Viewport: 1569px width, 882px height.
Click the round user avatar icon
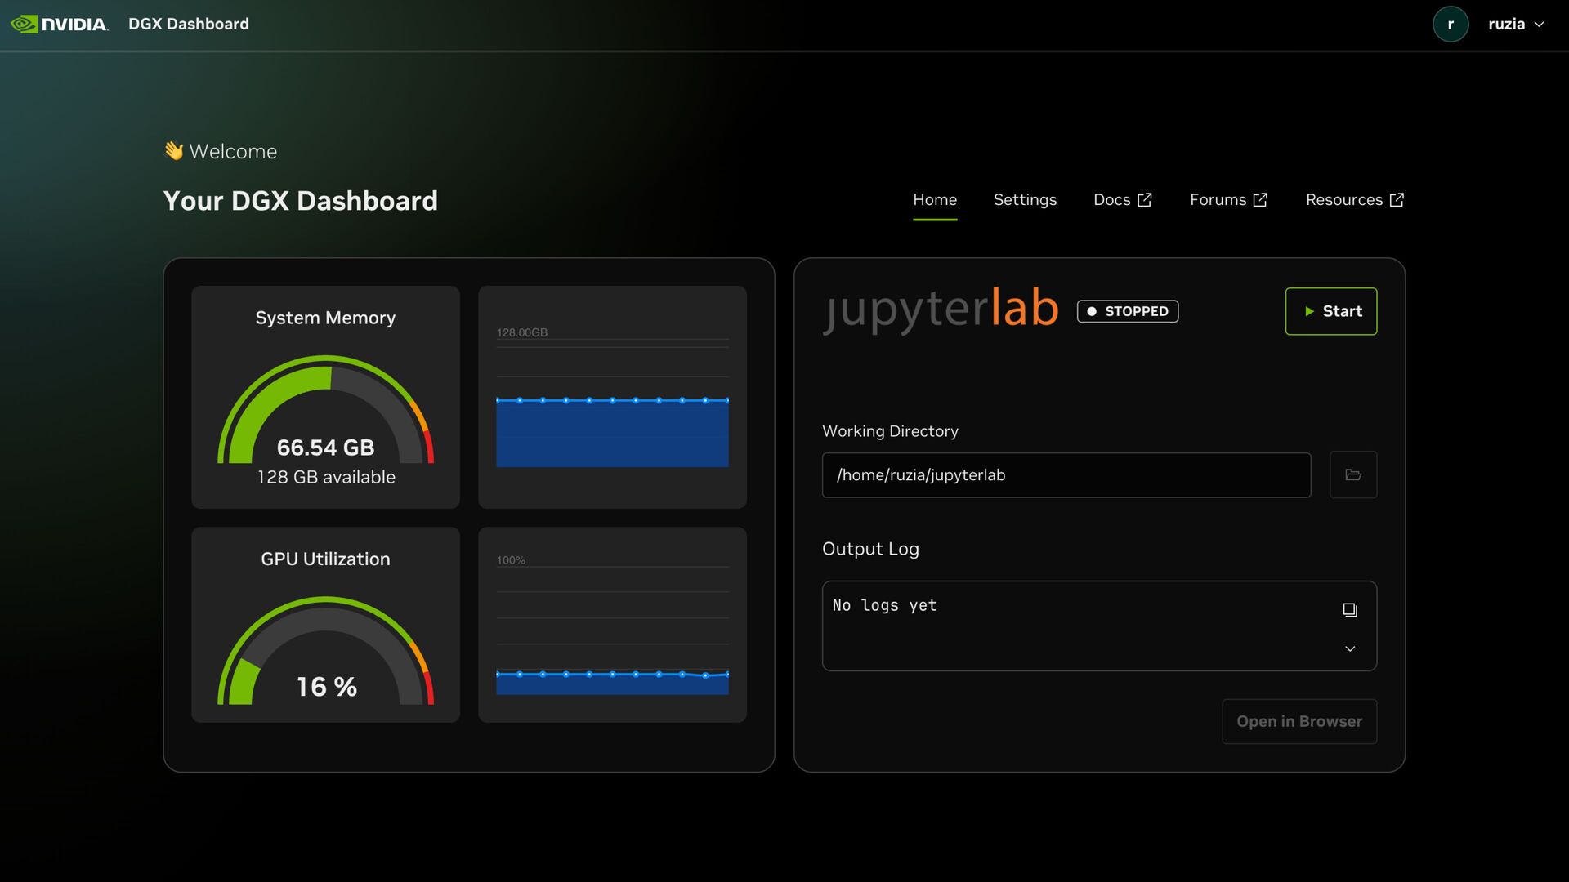[x=1451, y=24]
